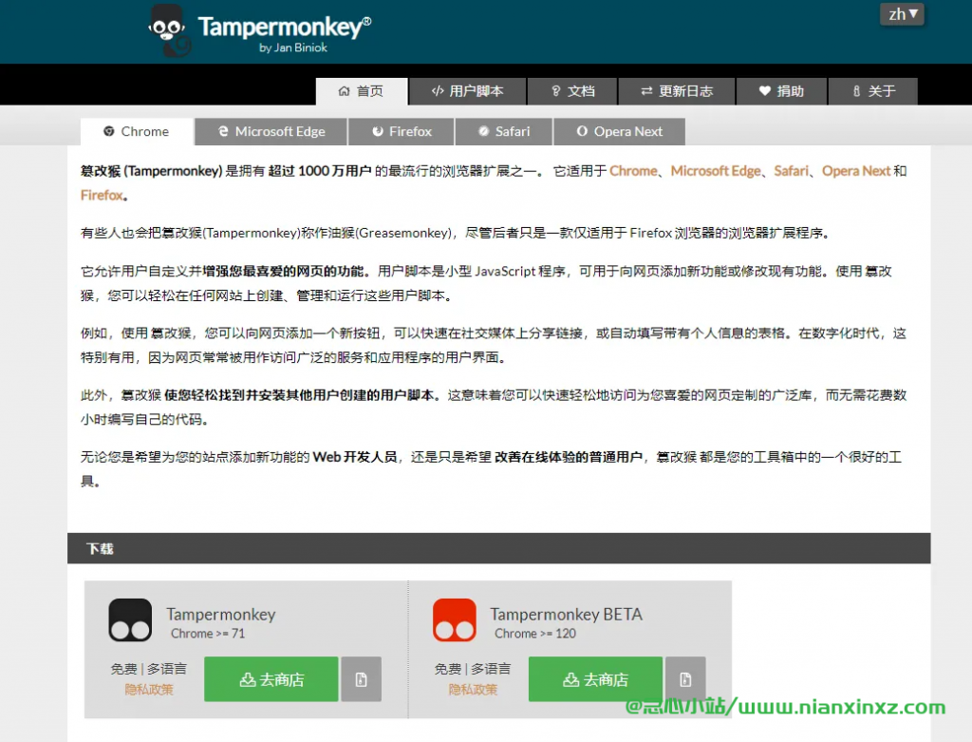Click the Tampermonkey monkey logo icon
This screenshot has height=742, width=972.
[169, 31]
